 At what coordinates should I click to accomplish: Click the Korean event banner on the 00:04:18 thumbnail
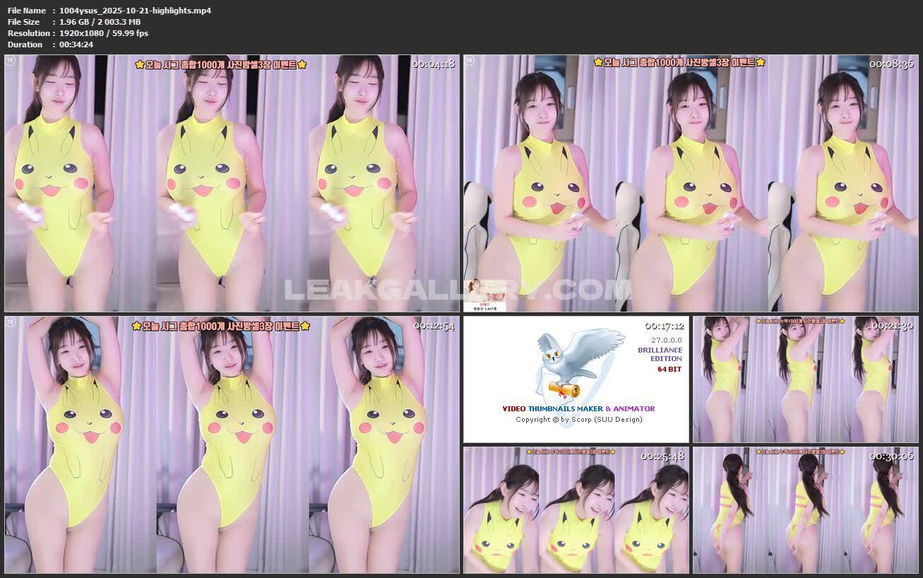[221, 64]
